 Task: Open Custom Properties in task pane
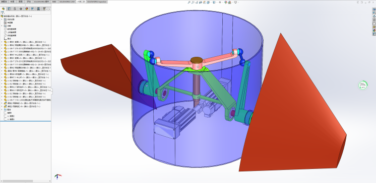click(x=374, y=34)
